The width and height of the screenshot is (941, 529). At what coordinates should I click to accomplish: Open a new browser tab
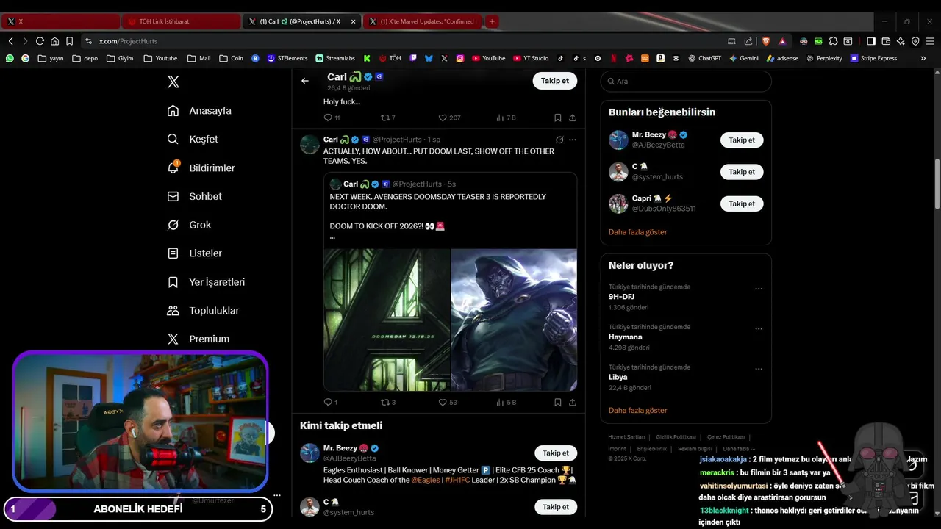click(x=492, y=21)
